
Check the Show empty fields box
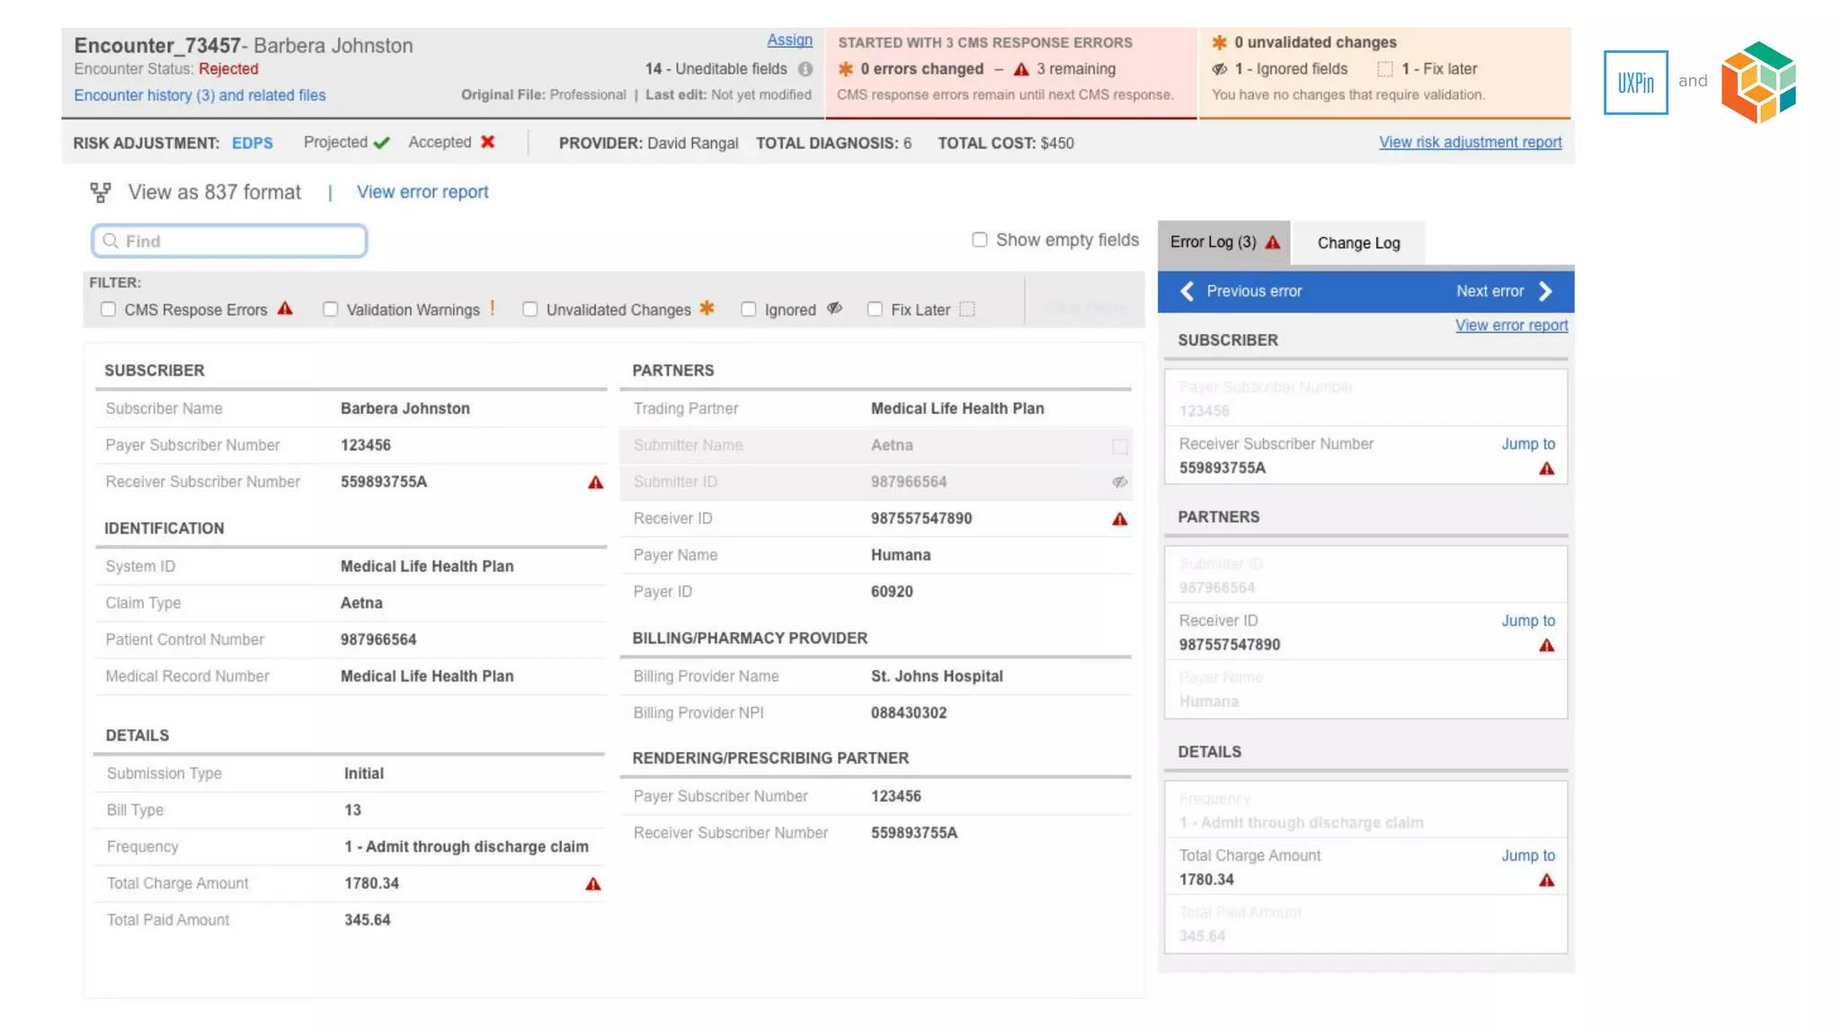(980, 240)
